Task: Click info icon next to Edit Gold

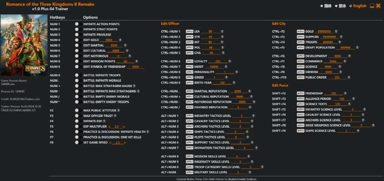Action: pos(120,40)
